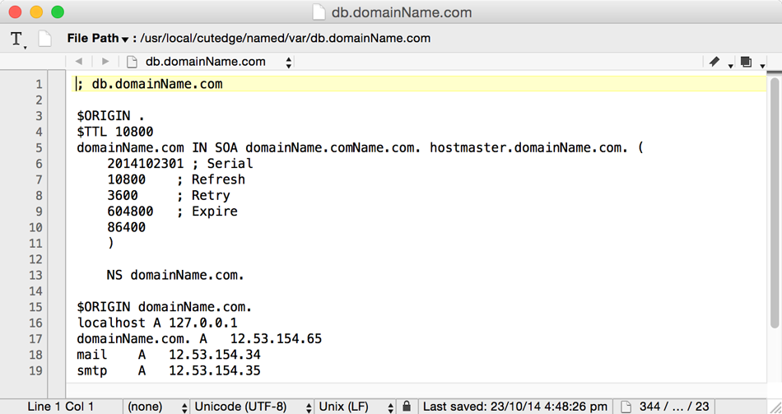Go to the previous document arrow
The width and height of the screenshot is (782, 414).
point(79,62)
